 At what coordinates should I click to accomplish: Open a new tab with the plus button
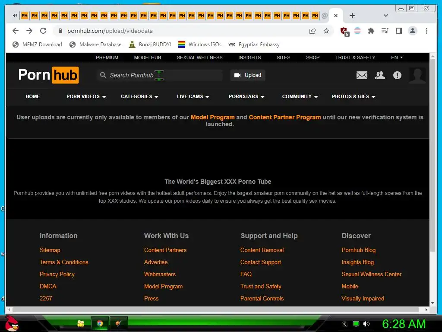pos(352,16)
